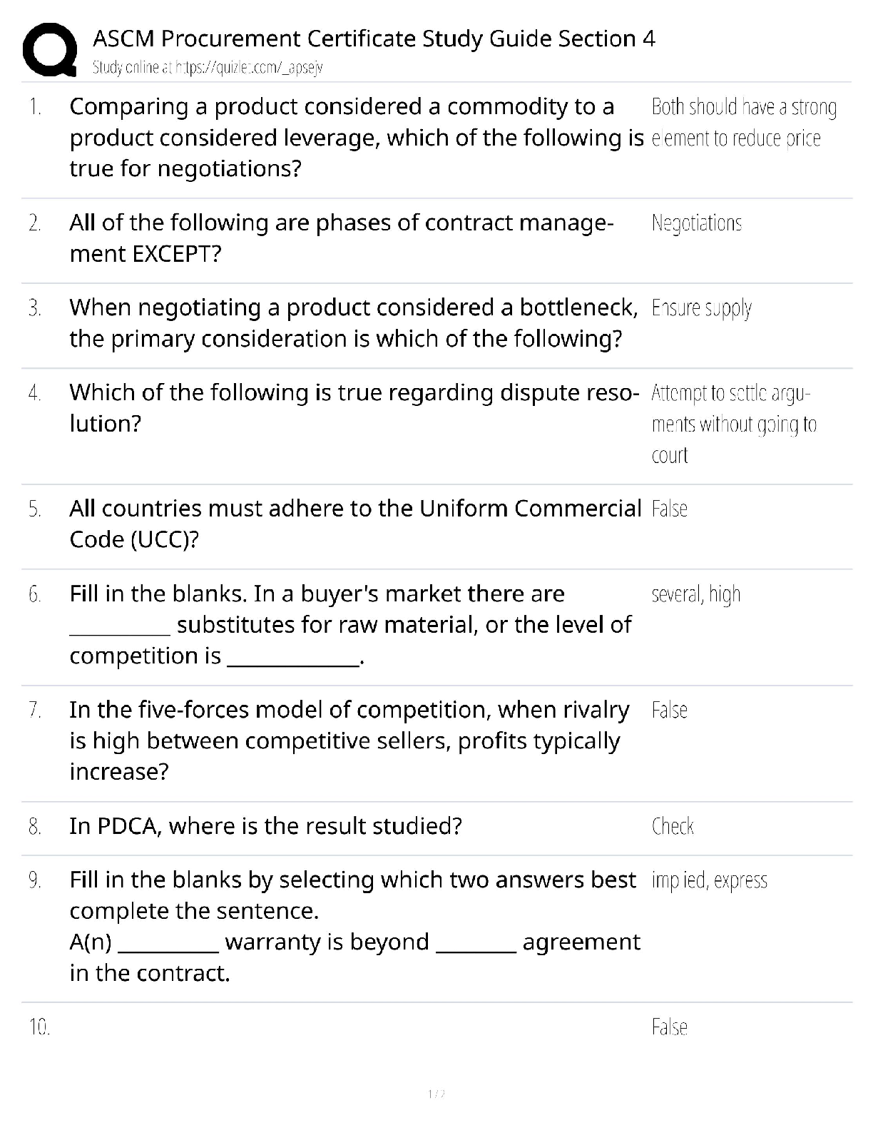Select the bottleneck product negotiation question
Screen dimensions: 873x1130
(354, 323)
